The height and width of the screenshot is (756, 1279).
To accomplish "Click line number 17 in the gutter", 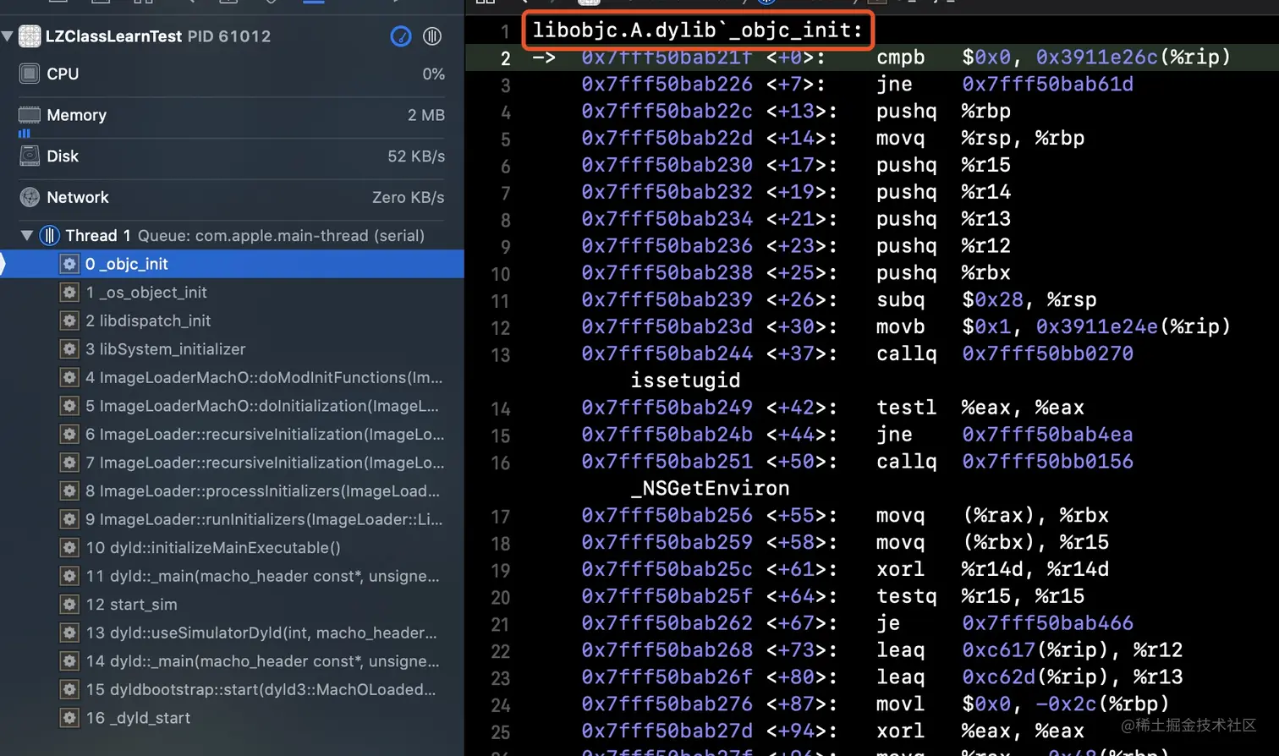I will [501, 517].
